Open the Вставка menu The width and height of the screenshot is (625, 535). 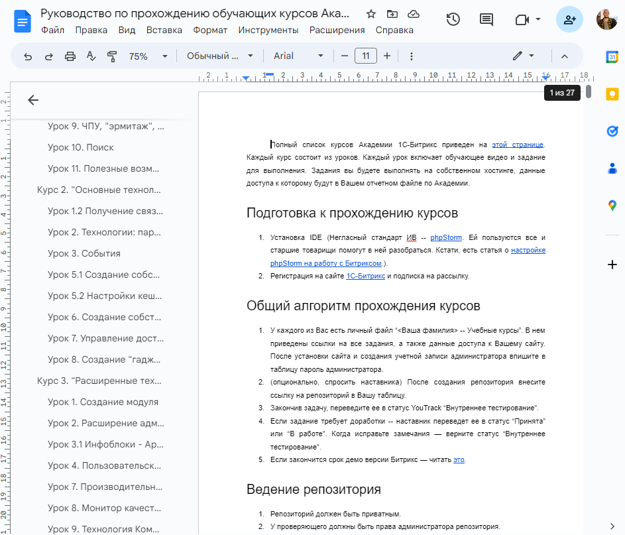164,30
